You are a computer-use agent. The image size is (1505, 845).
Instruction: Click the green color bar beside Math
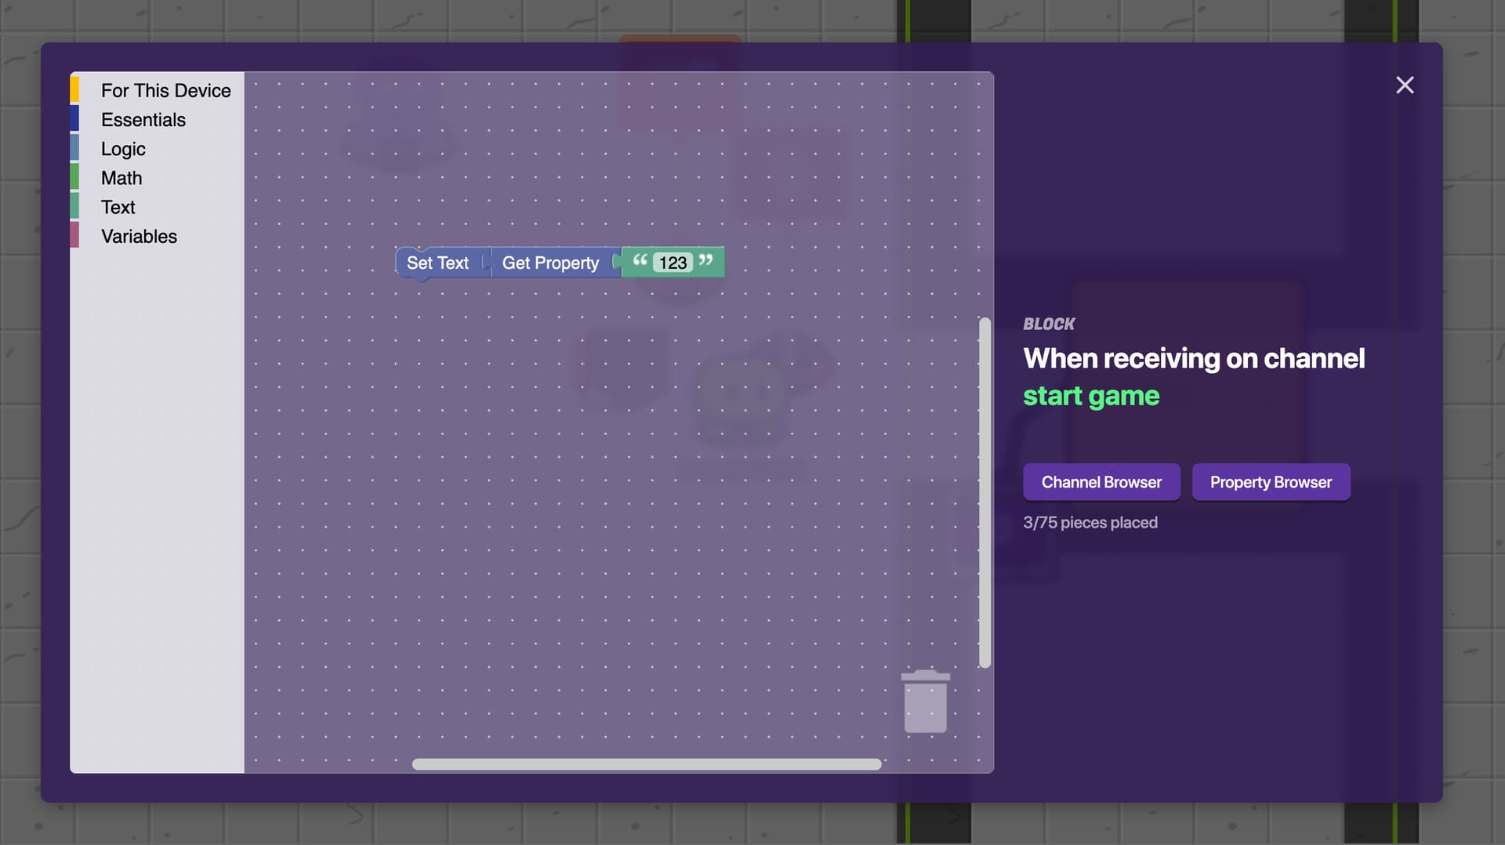click(x=74, y=178)
